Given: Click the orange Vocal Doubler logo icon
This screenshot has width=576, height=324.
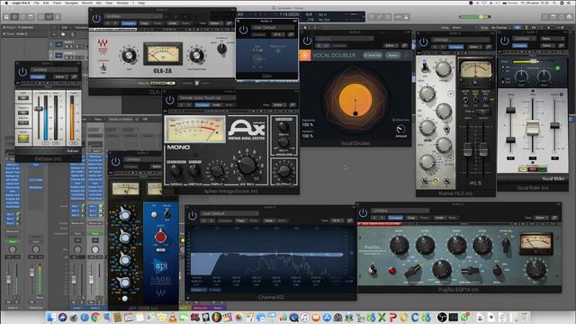Looking at the screenshot, I should [305, 56].
